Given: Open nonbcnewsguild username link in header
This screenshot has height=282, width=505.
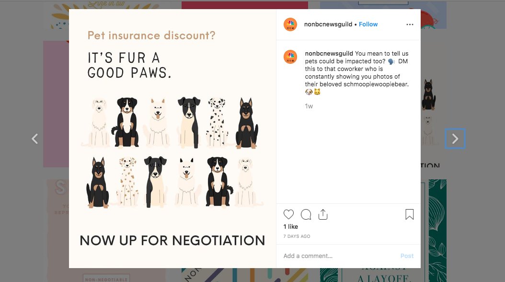Looking at the screenshot, I should click(328, 24).
